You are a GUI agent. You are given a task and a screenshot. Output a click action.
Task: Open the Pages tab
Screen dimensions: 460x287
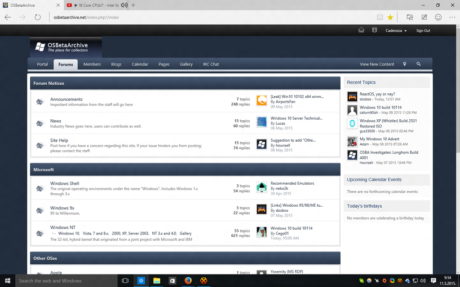point(164,64)
